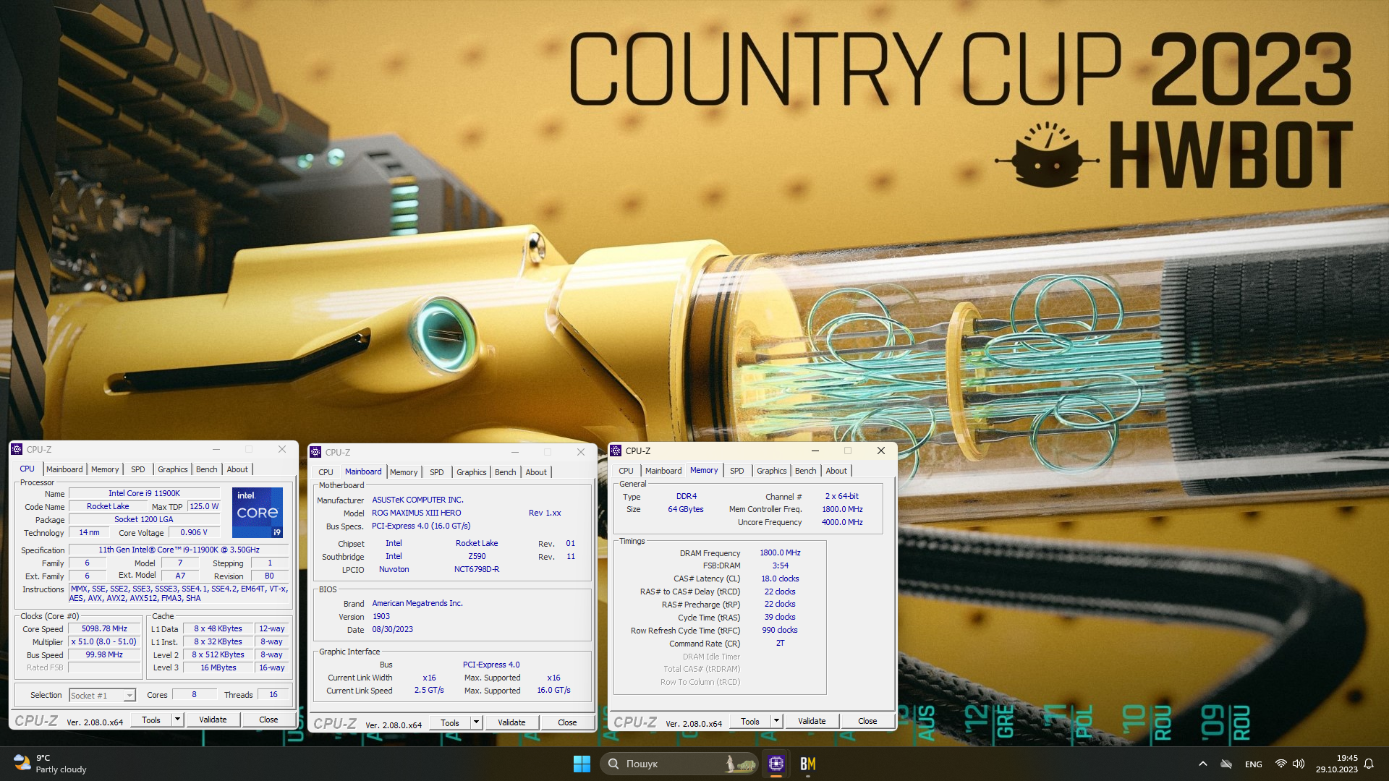
Task: Open Socket #1 selection dropdown
Action: coord(103,695)
